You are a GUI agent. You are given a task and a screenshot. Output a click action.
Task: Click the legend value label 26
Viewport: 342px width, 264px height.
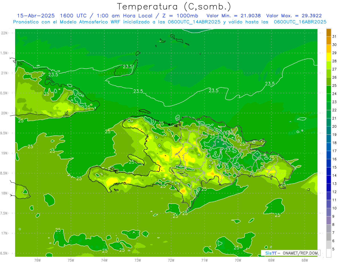(x=334, y=77)
